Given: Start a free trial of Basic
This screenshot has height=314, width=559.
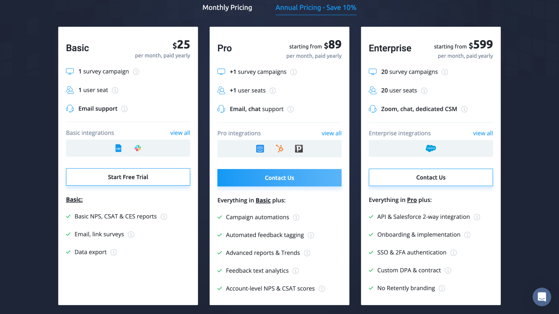Looking at the screenshot, I should [x=128, y=177].
